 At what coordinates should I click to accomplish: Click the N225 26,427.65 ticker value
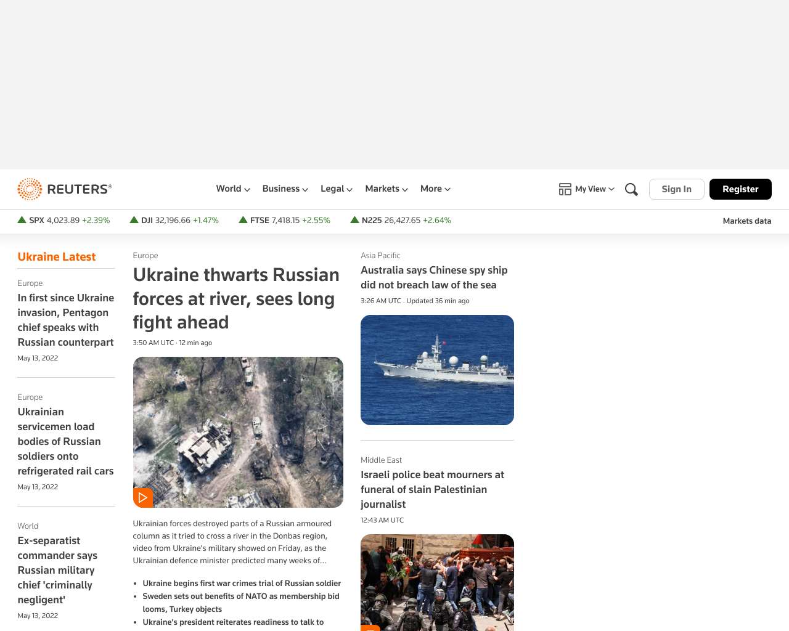point(403,220)
